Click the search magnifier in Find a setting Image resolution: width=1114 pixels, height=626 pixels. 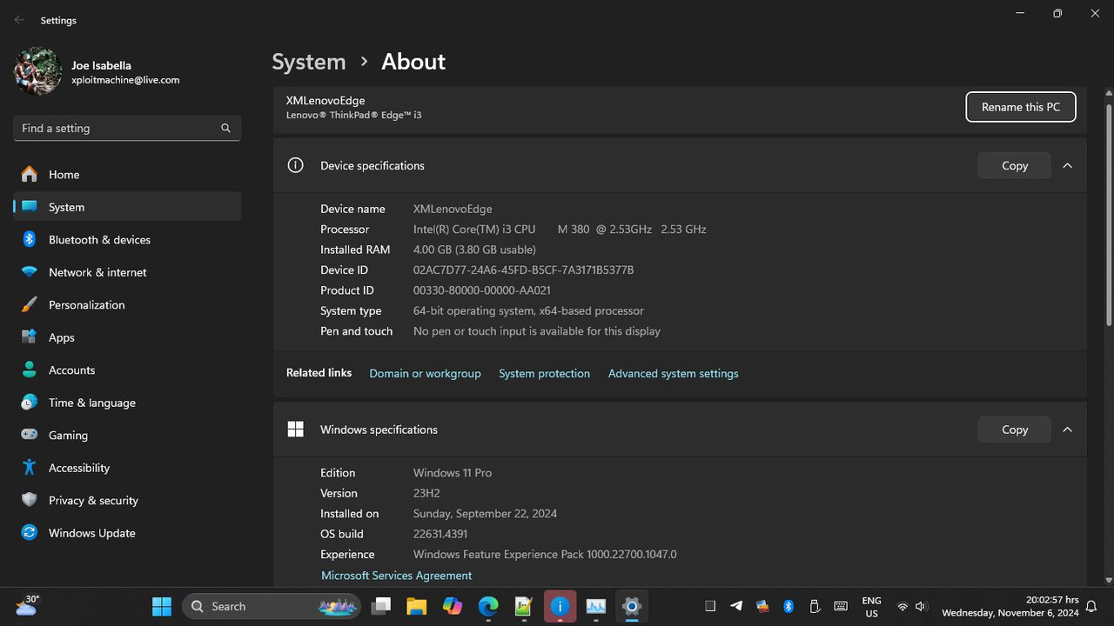[x=225, y=128]
